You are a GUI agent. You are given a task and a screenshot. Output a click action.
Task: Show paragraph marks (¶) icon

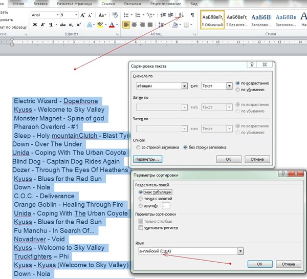192,15
